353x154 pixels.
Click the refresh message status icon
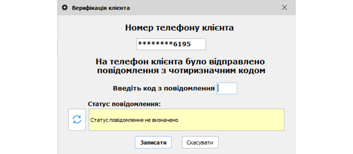point(77,120)
